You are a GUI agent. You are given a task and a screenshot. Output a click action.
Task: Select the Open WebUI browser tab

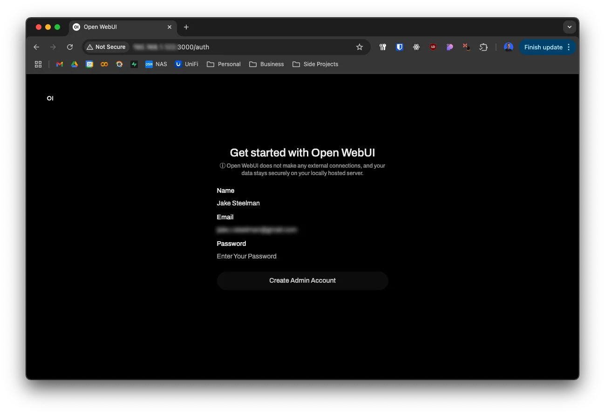[x=123, y=27]
